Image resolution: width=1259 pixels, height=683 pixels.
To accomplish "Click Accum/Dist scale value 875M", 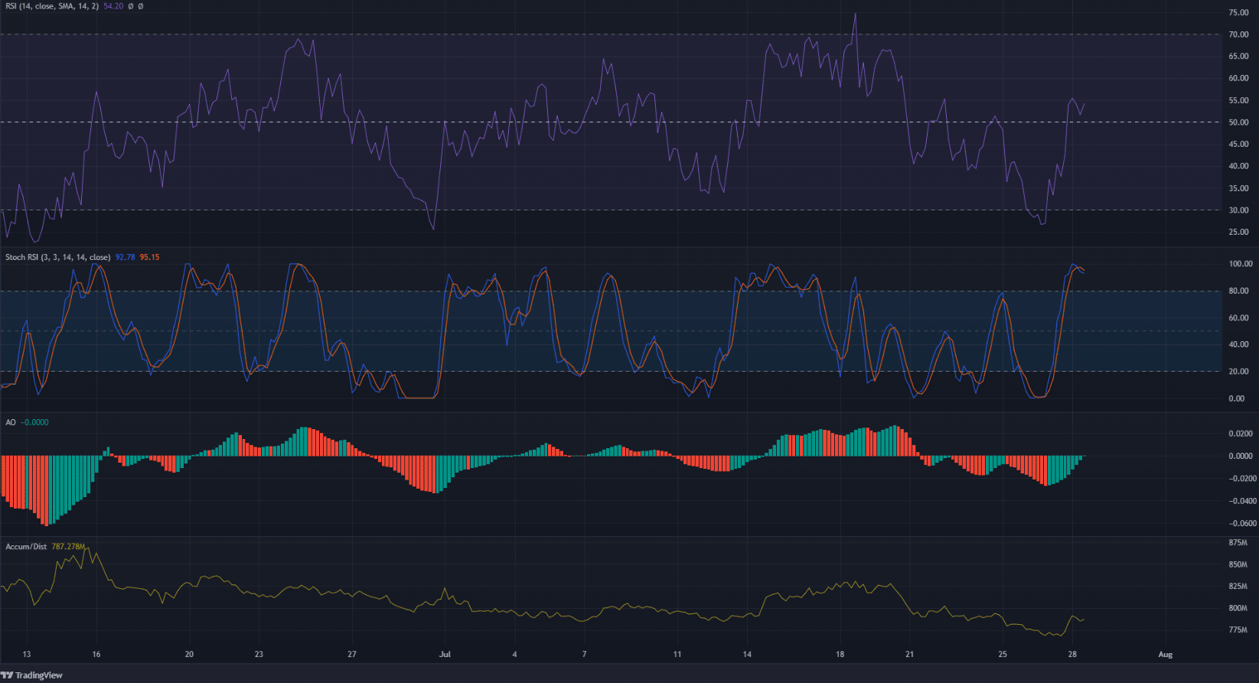I will tap(1238, 543).
